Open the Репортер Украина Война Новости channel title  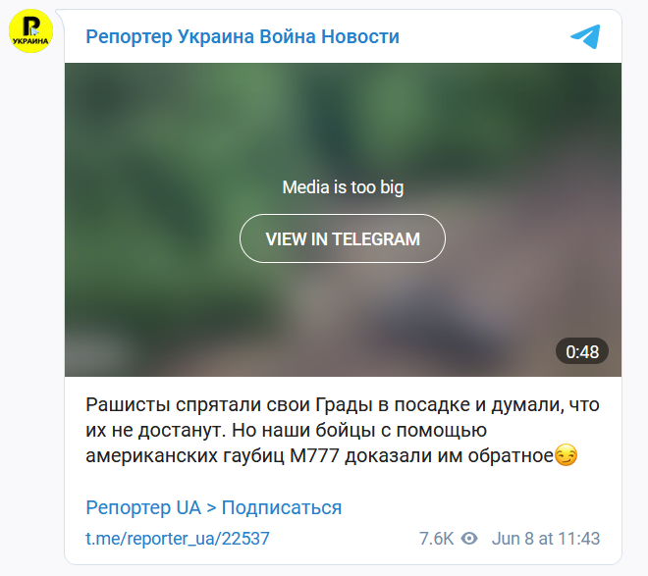(x=243, y=36)
